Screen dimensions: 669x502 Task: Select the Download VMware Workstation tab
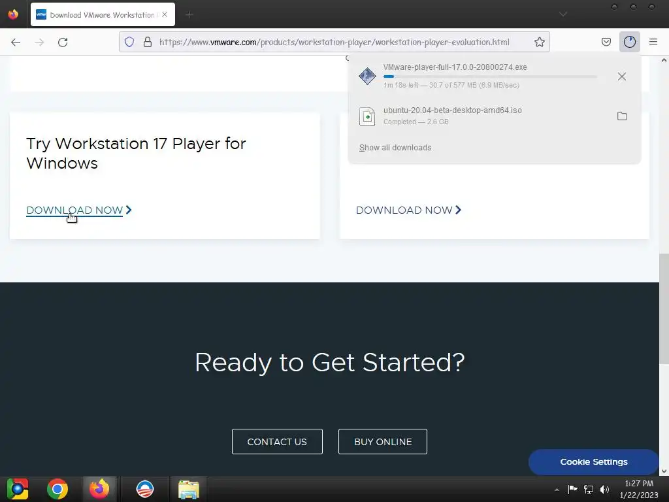(103, 15)
